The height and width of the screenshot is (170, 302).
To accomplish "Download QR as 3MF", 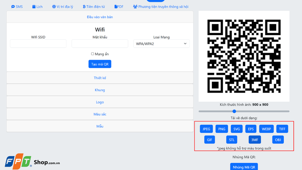I will 254,140.
